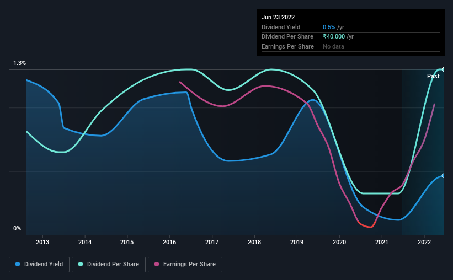The width and height of the screenshot is (453, 280).
Task: Click the 2013 x-axis label
Action: [x=42, y=242]
